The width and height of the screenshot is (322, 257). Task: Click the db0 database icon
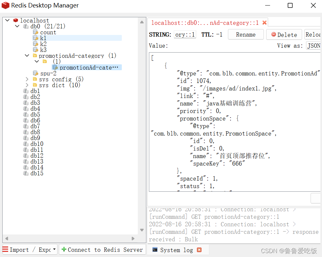point(26,26)
